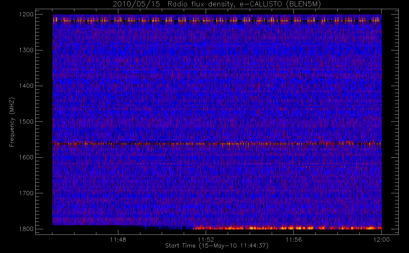
Task: Click the 1200 frequency tick label
Action: point(26,14)
